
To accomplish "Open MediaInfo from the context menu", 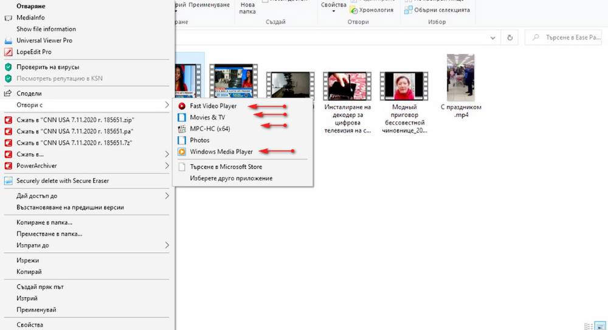I will pos(30,18).
